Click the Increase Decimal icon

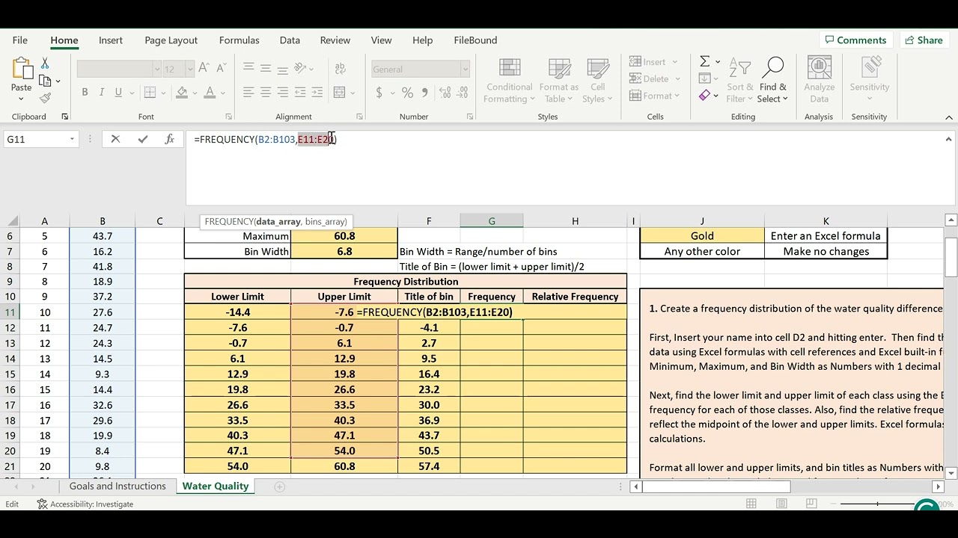point(445,93)
